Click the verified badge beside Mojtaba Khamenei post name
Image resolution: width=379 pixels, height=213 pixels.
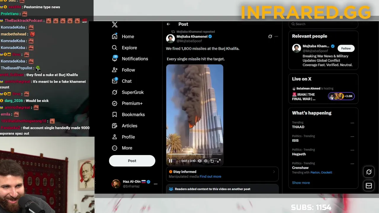pos(210,36)
